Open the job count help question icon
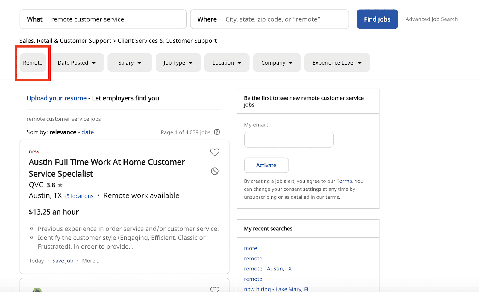Screen dimensions: 479x292 (217, 132)
